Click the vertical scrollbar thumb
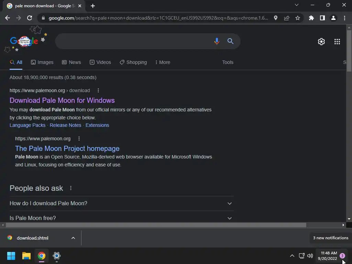 349,51
